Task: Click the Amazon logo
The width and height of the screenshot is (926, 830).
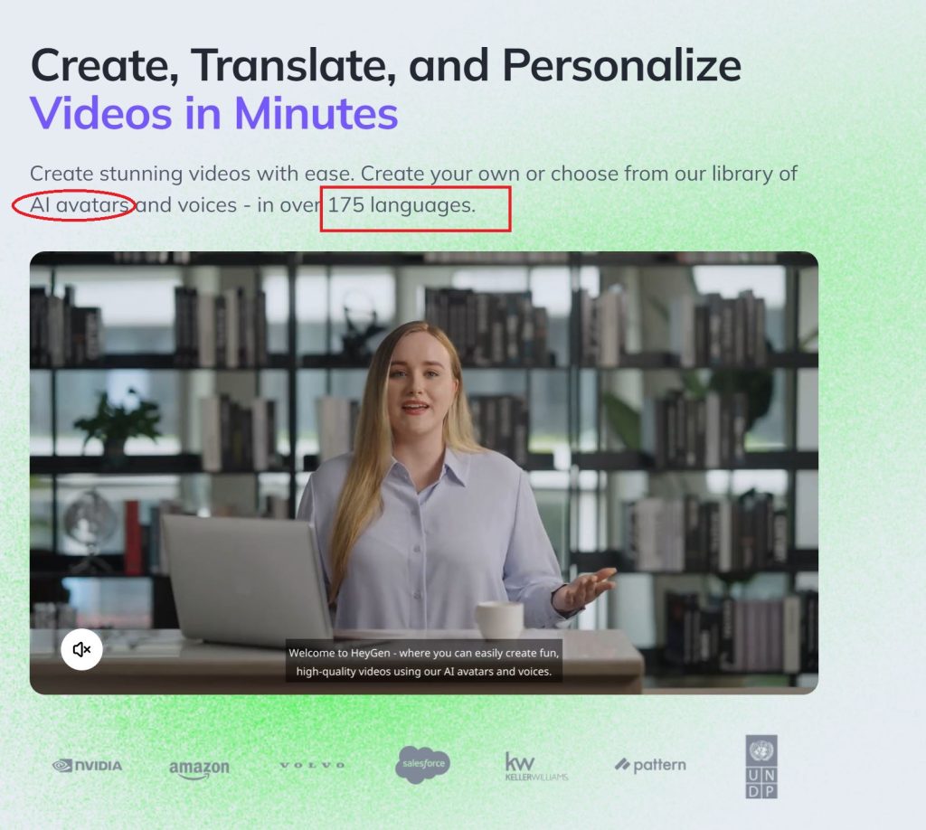Action: [x=199, y=769]
